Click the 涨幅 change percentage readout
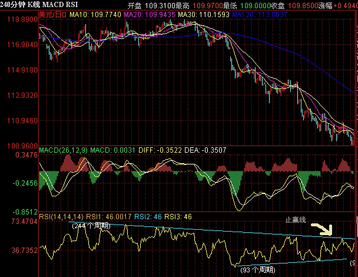 [338, 5]
